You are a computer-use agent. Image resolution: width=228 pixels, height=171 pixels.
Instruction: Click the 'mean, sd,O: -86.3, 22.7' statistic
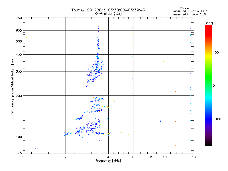(190, 11)
